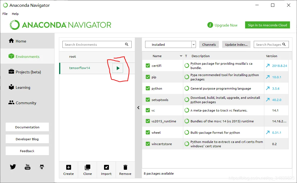Click the vs2015_runtime package type icon
The height and width of the screenshot is (183, 297).
coord(186,121)
